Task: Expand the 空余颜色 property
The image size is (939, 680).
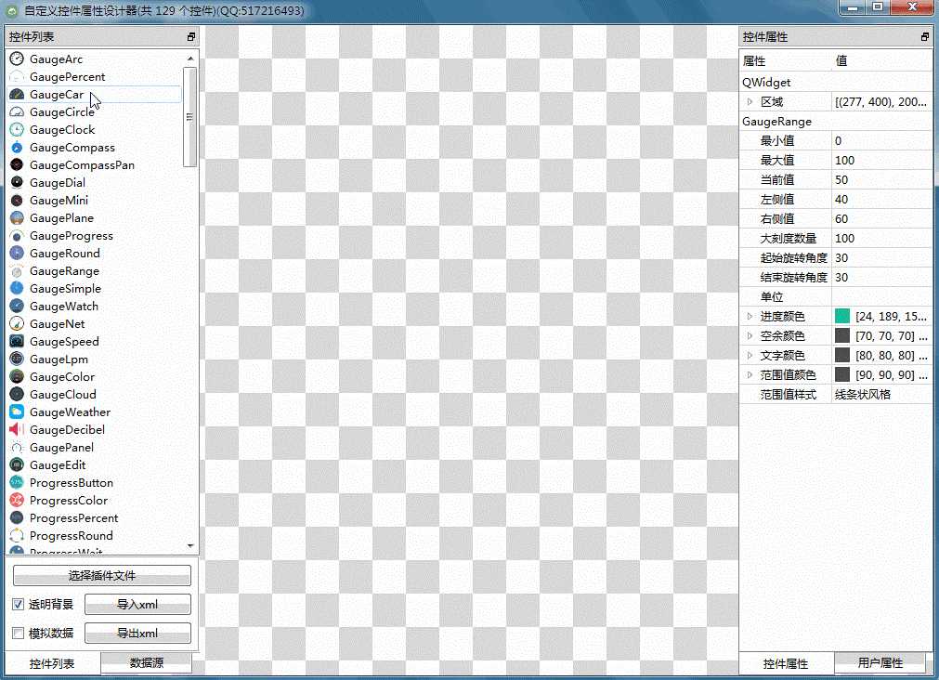Action: click(x=750, y=336)
